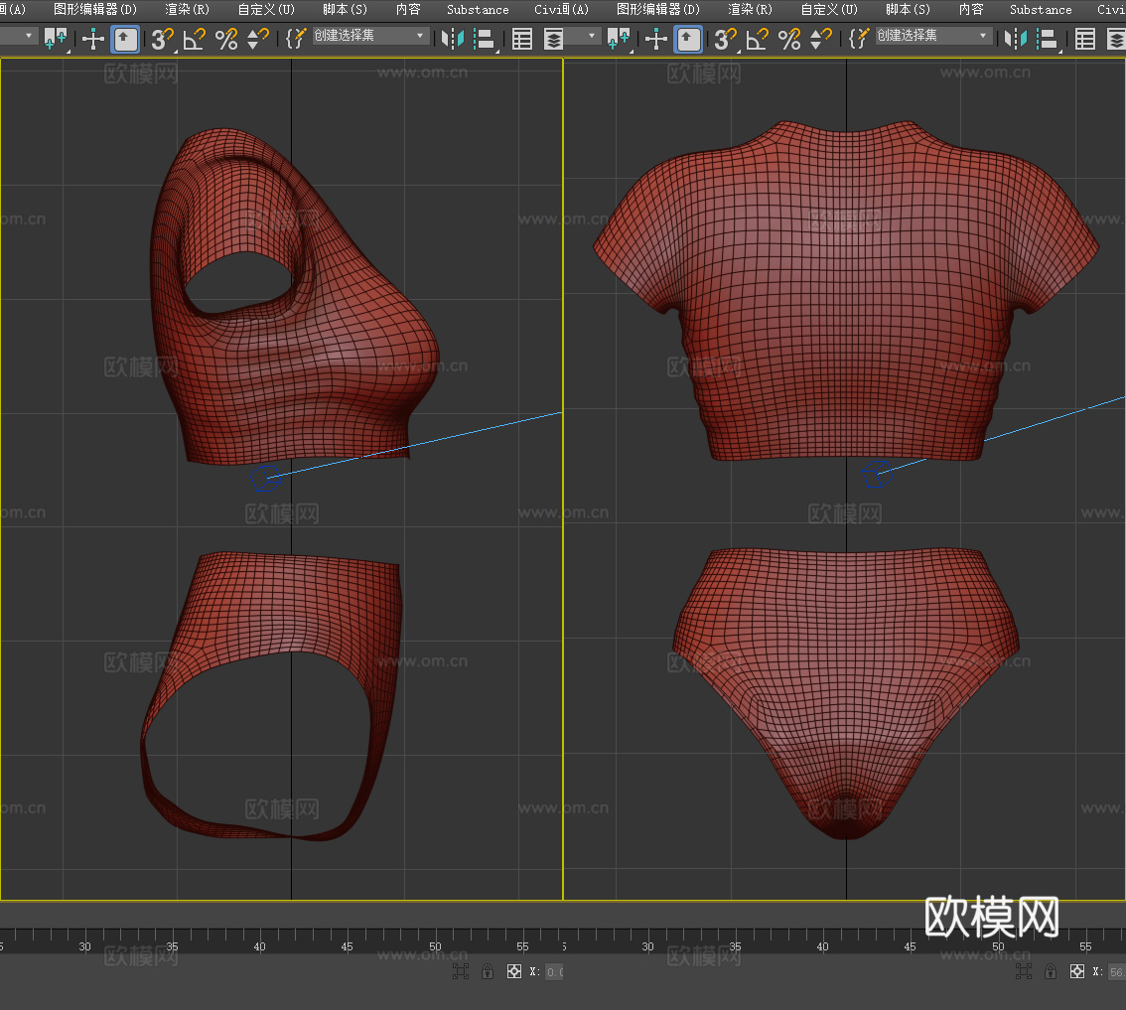Toggle 3D Snaps in the left-hand toolbar

pyautogui.click(x=162, y=39)
